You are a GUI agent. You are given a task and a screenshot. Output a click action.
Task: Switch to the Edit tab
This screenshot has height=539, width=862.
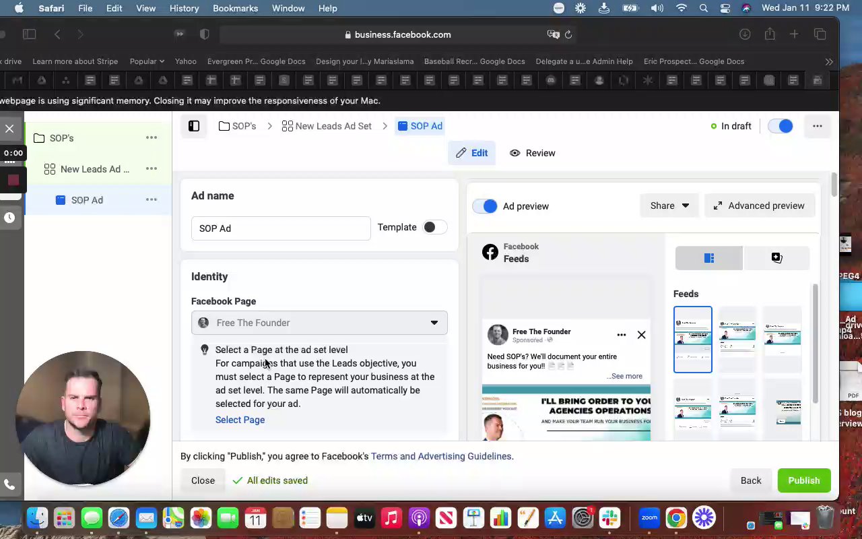[x=471, y=153]
